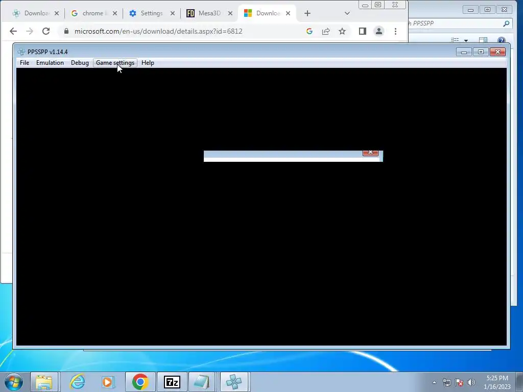
Task: Open the File menu in PPSSPP
Action: coord(25,63)
